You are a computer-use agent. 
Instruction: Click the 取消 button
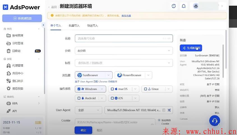click(100, 130)
